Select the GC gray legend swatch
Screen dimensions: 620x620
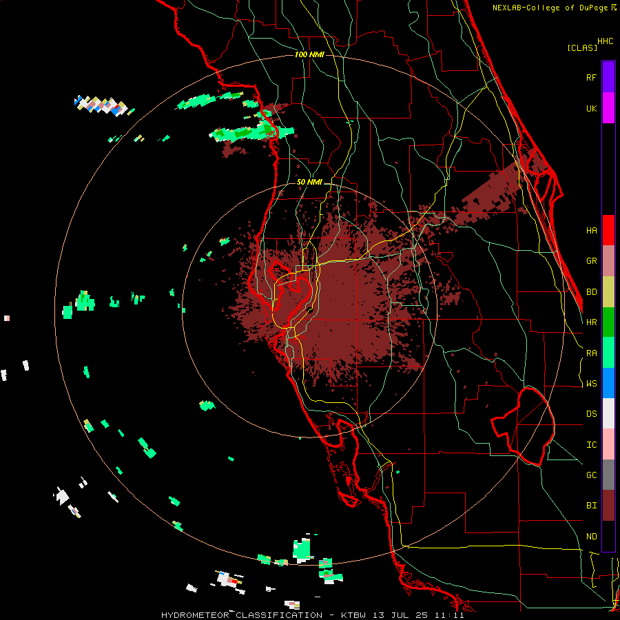[x=608, y=475]
